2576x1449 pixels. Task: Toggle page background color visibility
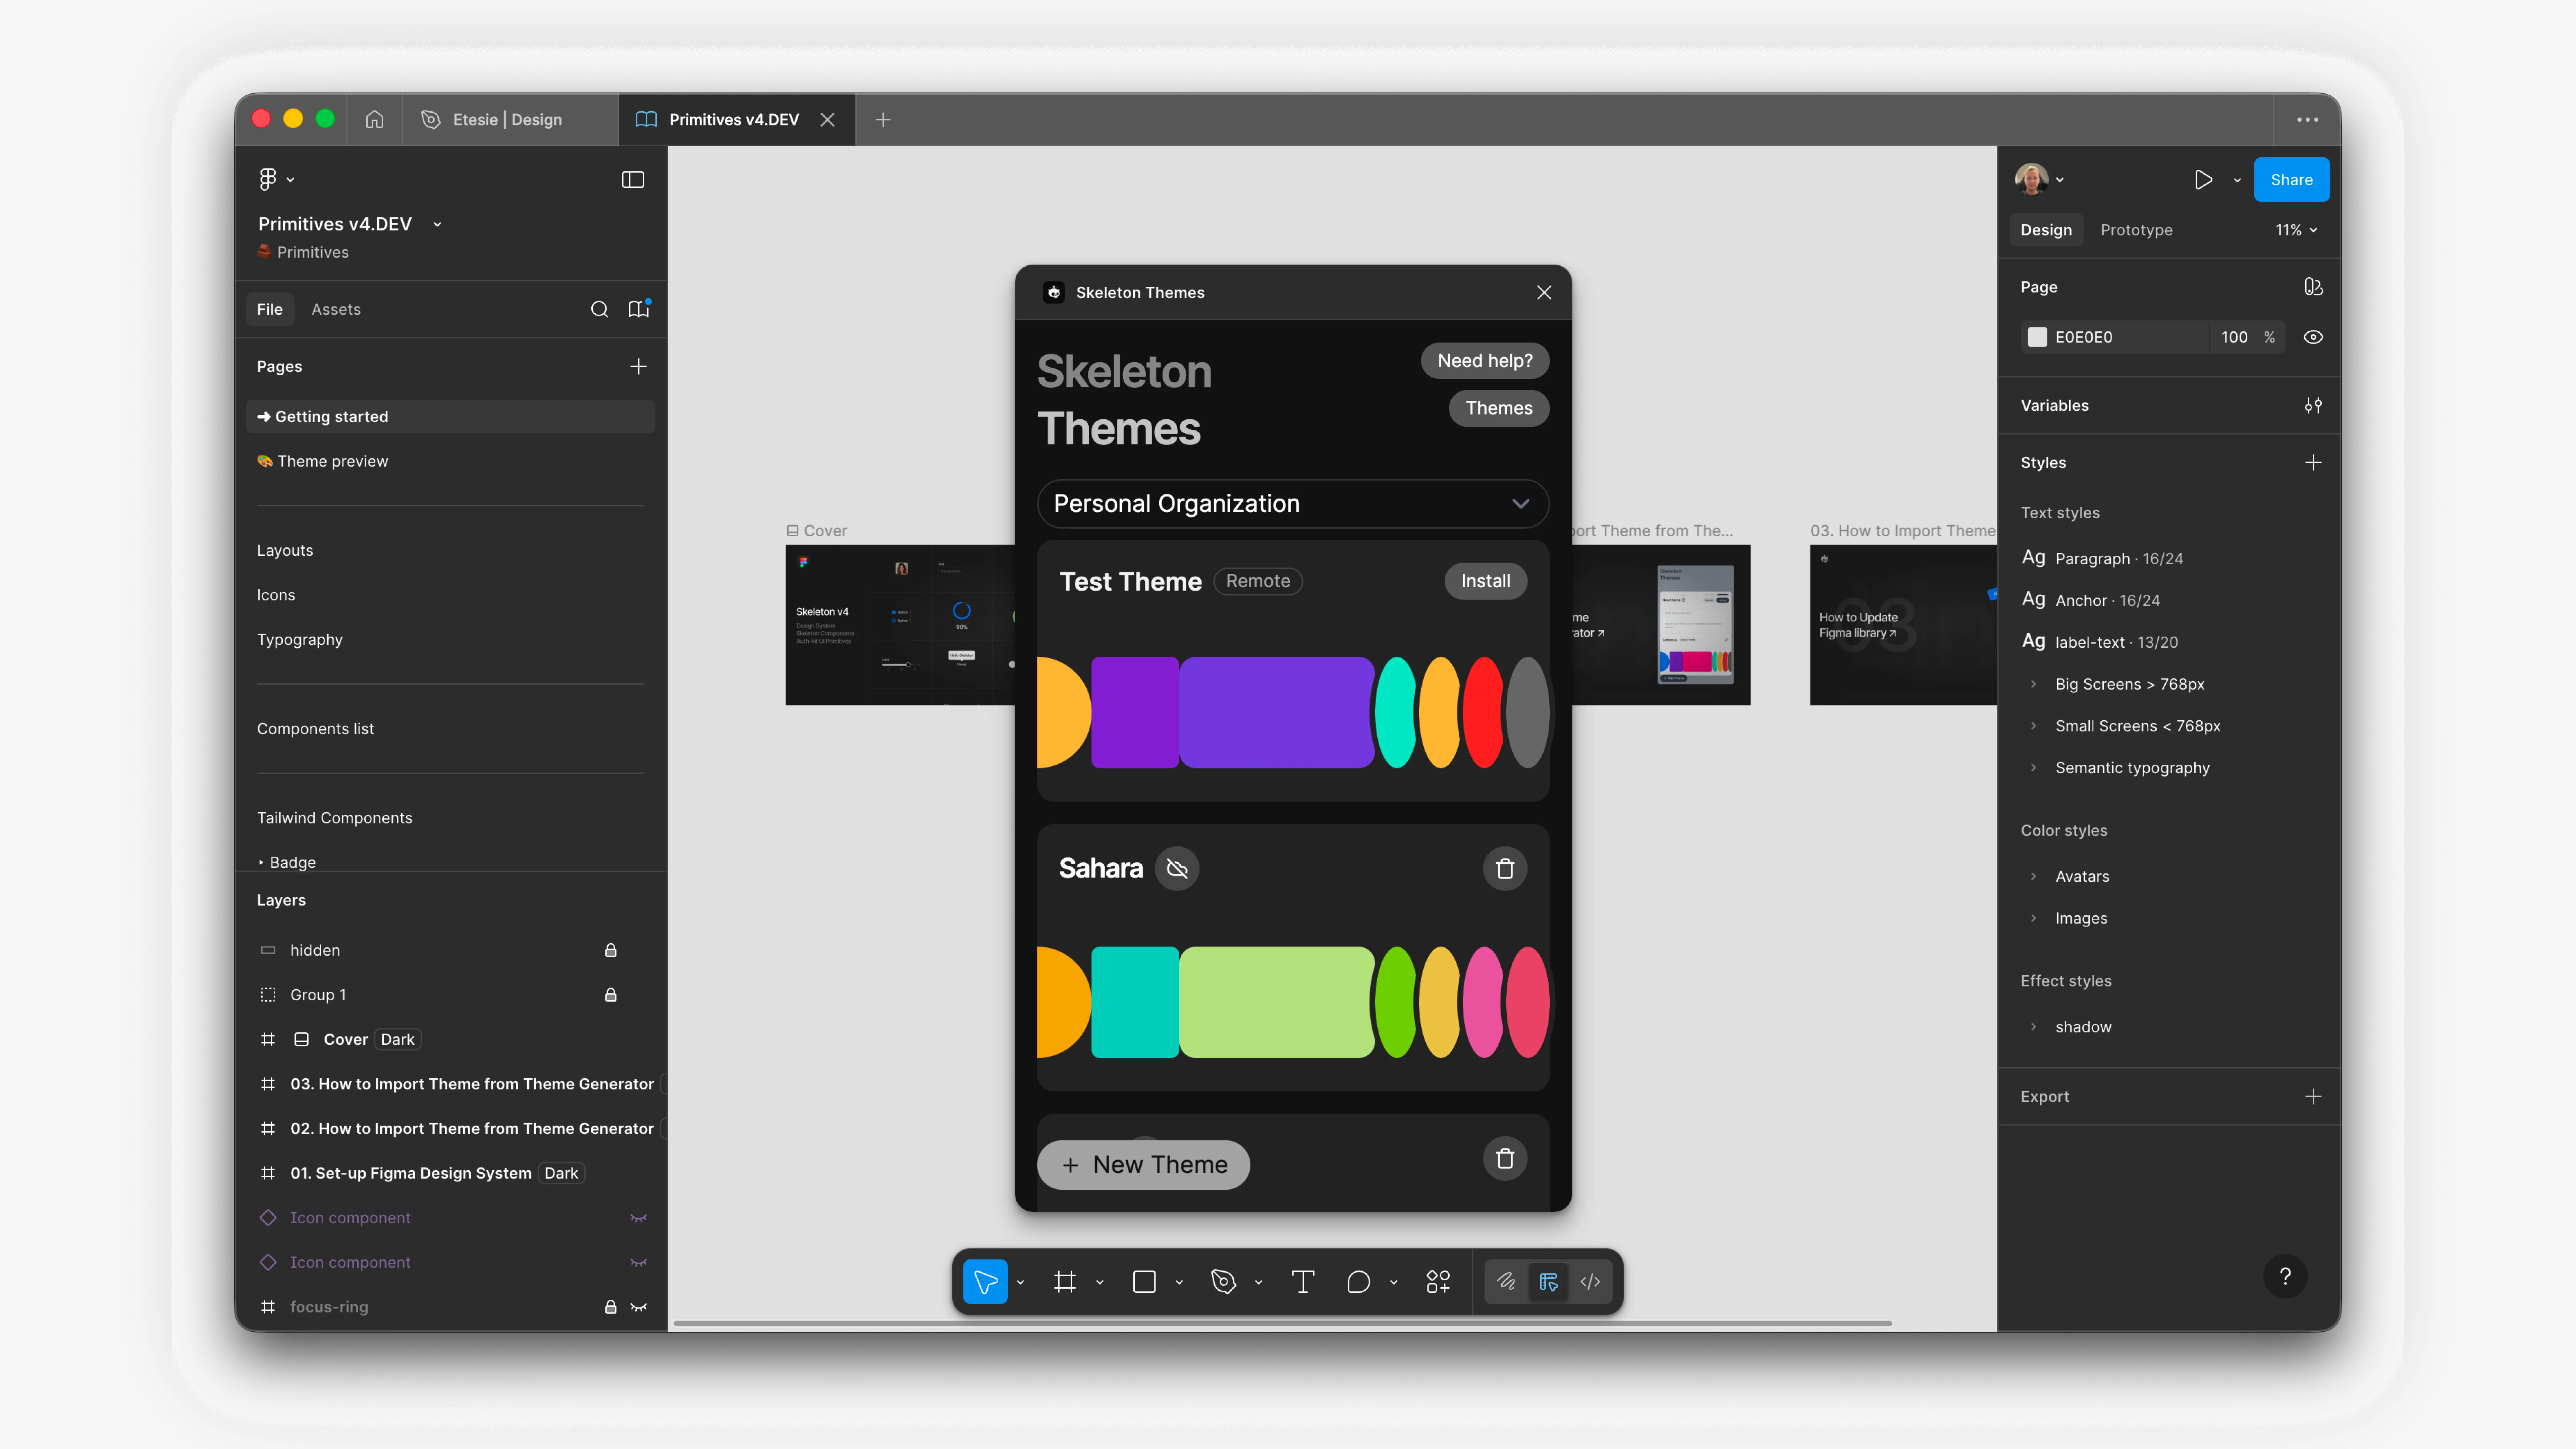2313,337
